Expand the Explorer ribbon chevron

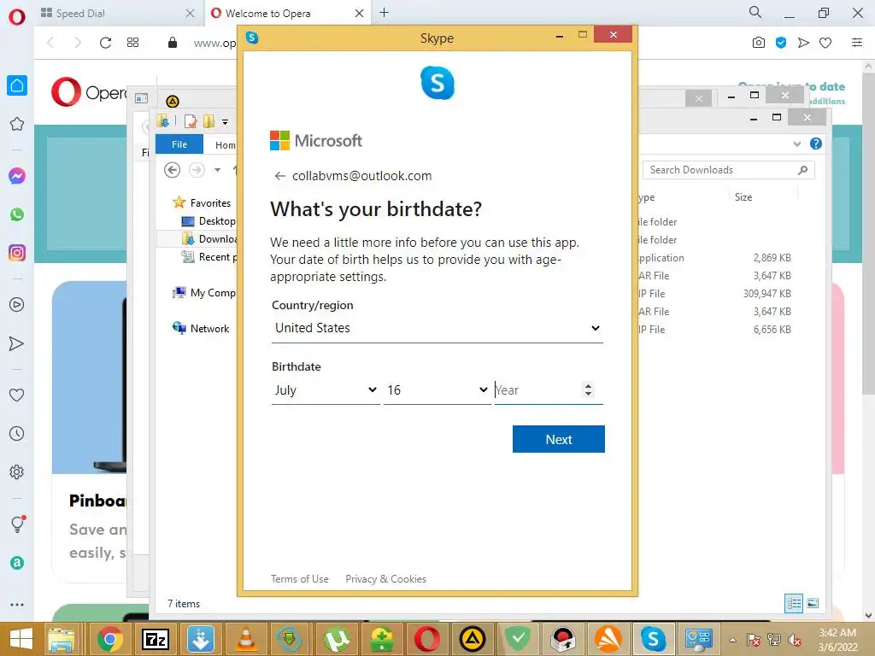pos(797,143)
